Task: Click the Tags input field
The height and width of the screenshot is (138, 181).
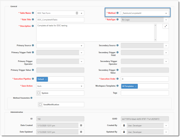Action: tap(145, 93)
